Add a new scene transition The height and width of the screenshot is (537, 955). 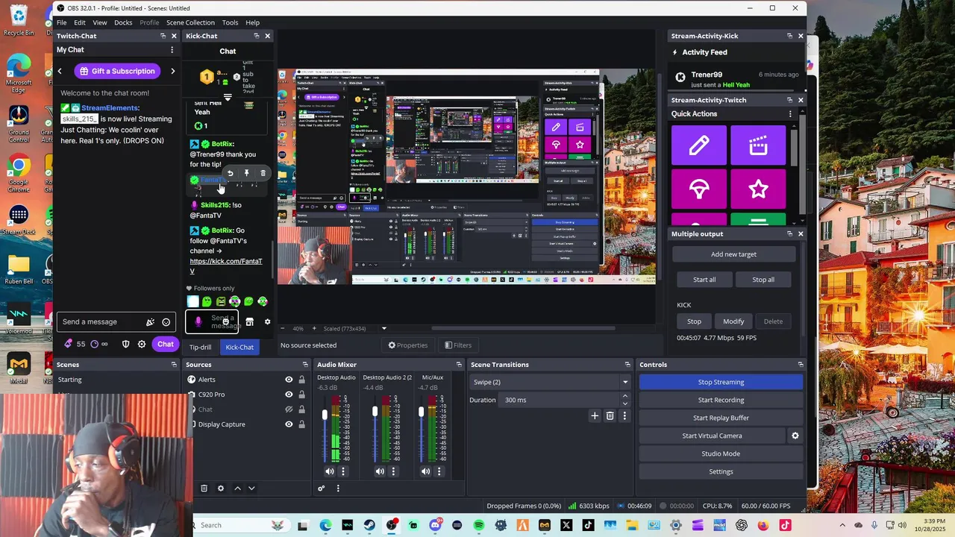pos(595,416)
